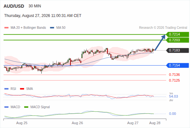The image size is (190, 128).
Task: Click the MACD 0.00 value label
Action: [x=172, y=114]
